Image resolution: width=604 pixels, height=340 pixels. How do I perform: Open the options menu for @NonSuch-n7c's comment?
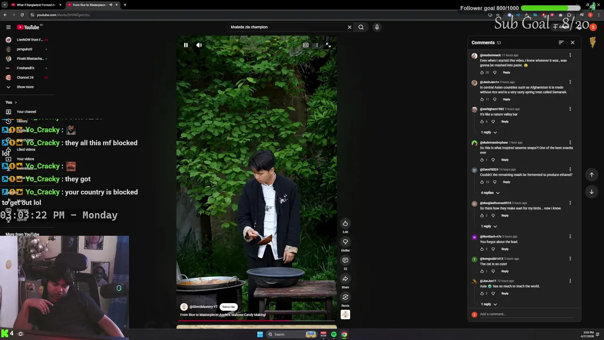point(570,237)
